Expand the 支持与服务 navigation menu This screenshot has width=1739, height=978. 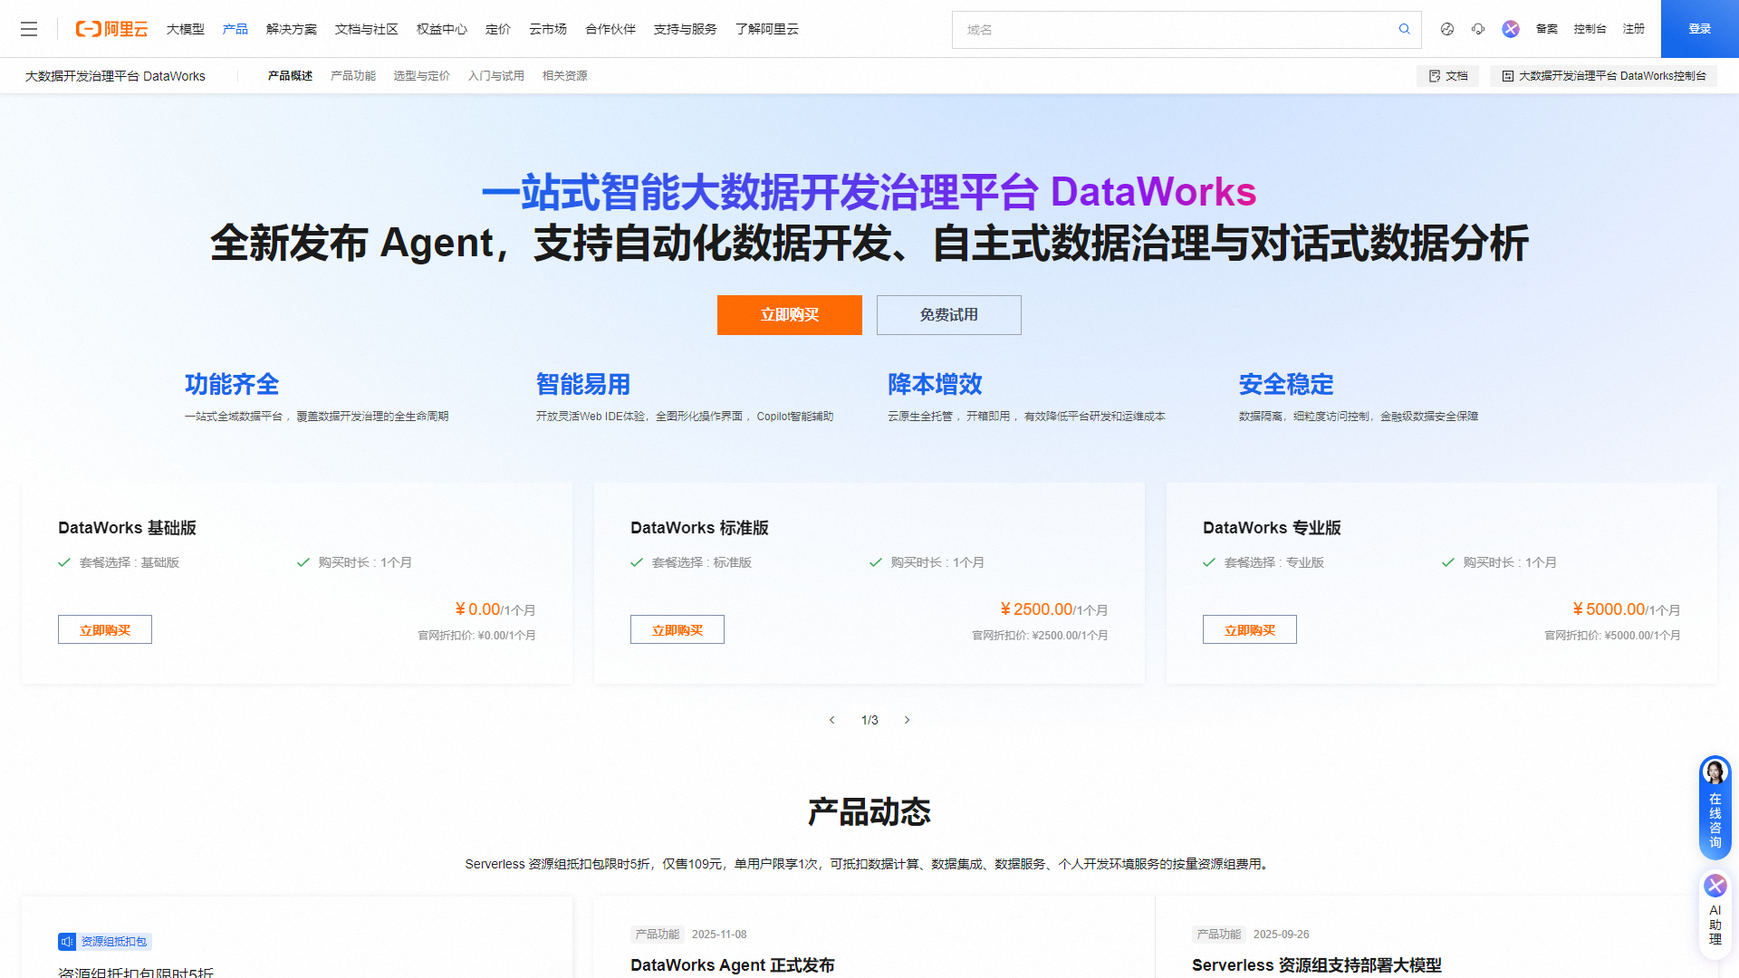pos(685,29)
